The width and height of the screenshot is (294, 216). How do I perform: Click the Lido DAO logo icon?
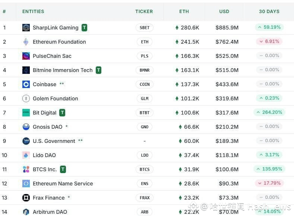[x=26, y=155]
